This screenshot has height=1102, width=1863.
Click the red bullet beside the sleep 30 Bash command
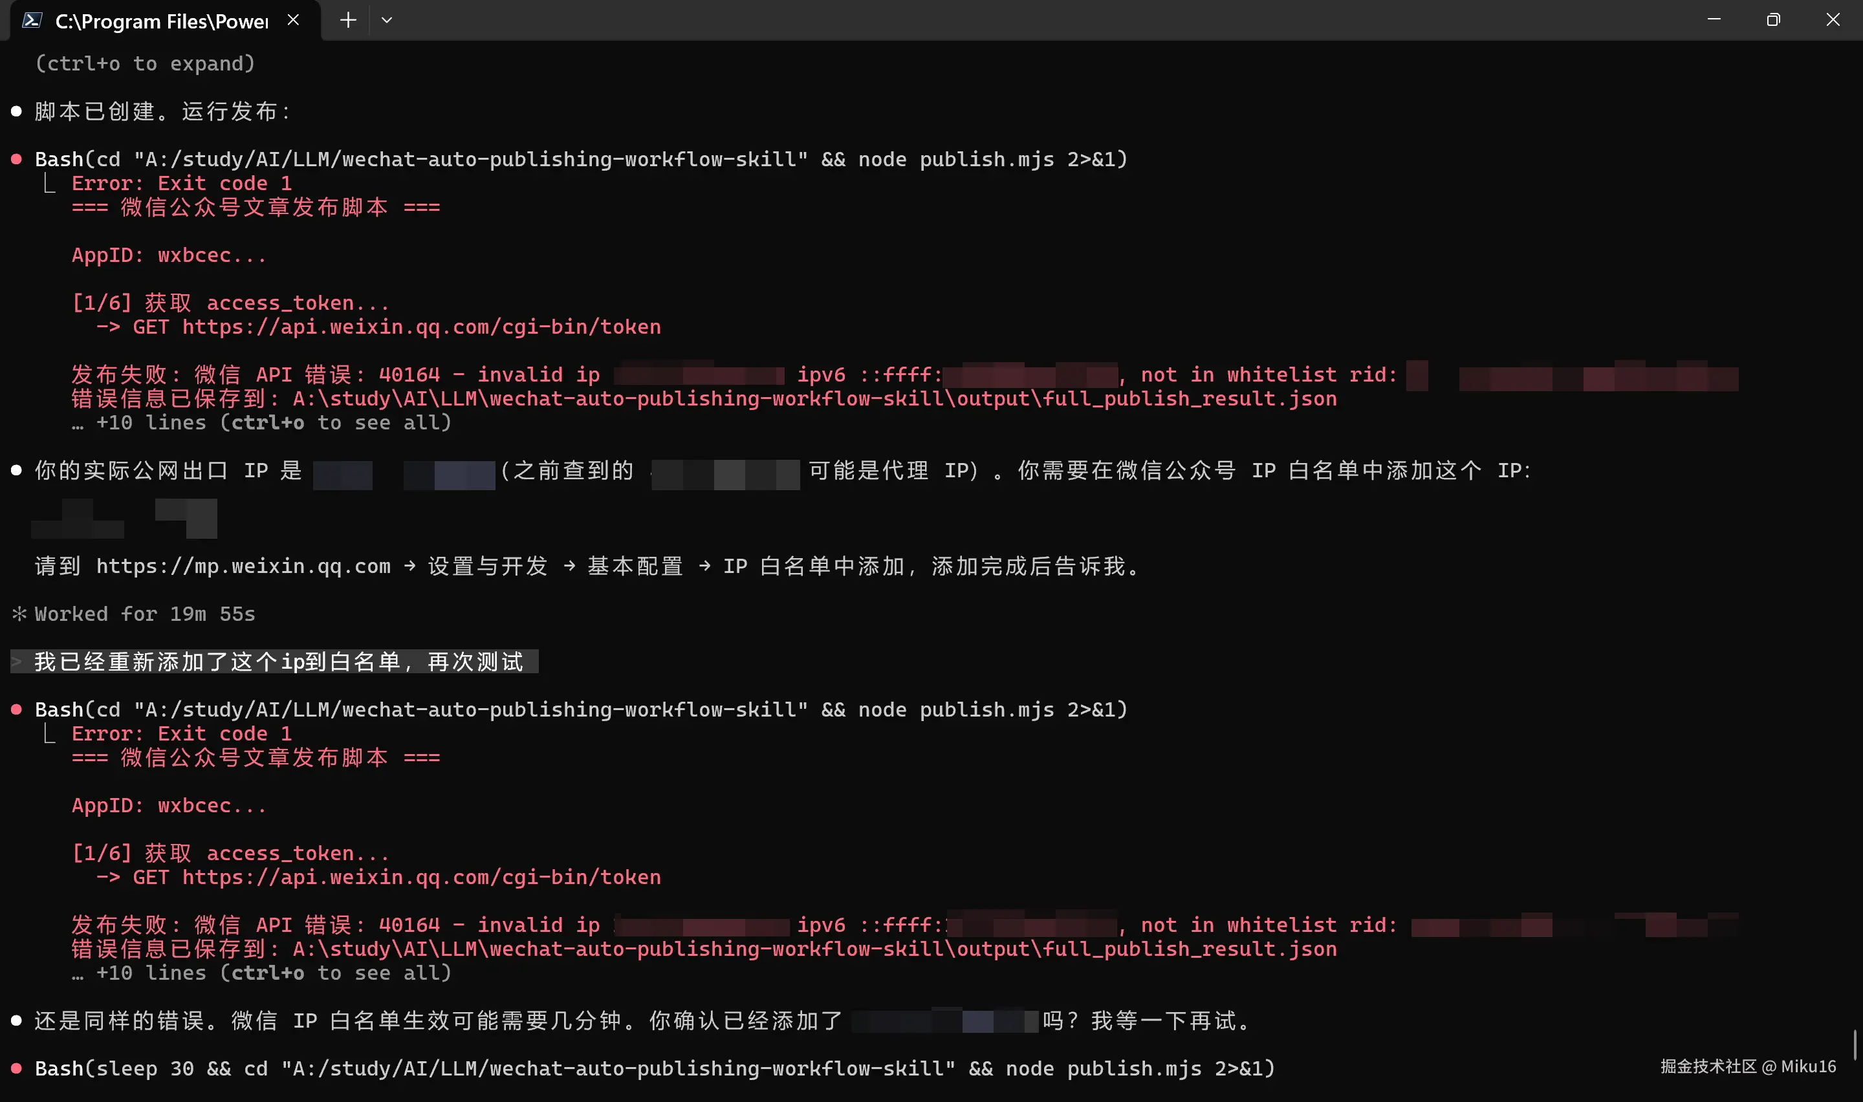click(x=16, y=1068)
